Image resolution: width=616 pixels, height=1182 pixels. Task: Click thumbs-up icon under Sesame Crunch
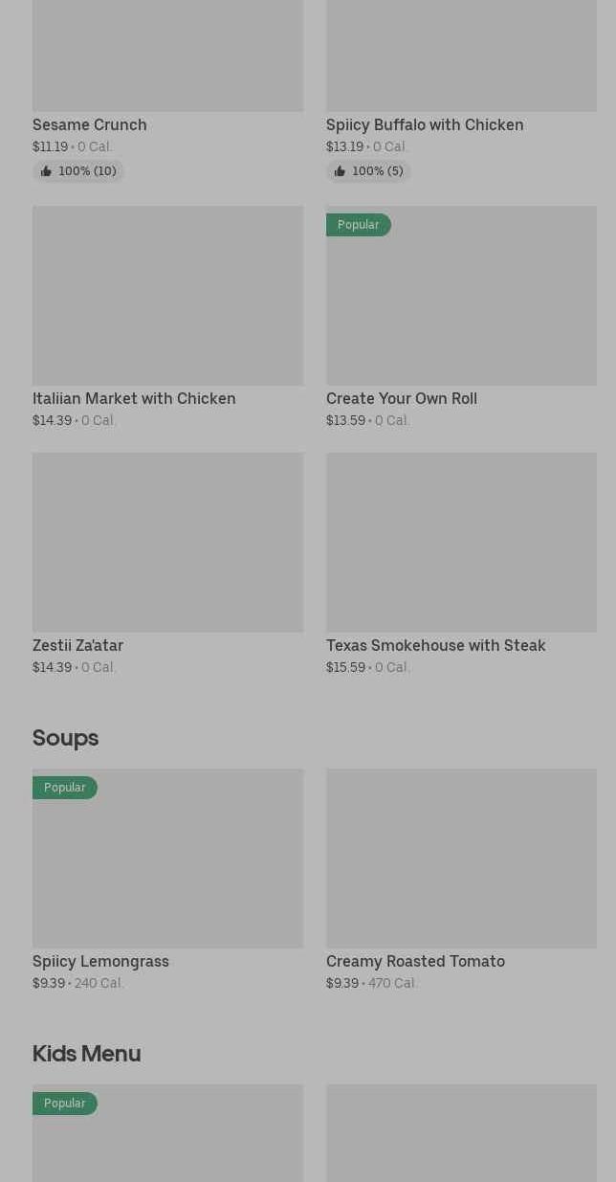point(46,171)
